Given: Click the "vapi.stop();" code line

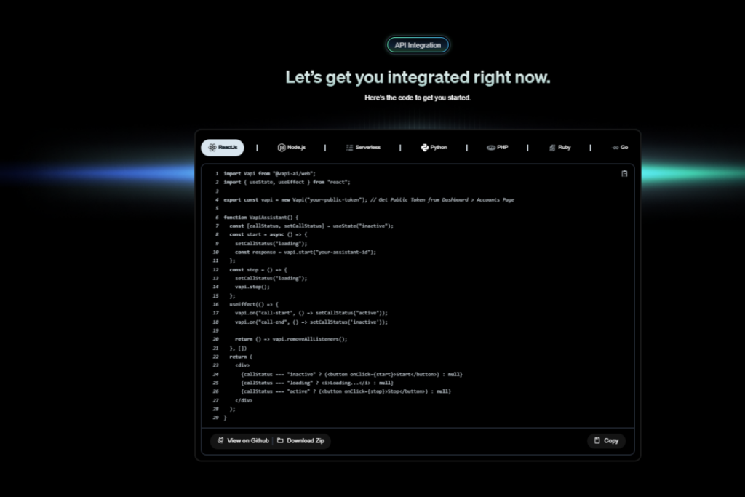Looking at the screenshot, I should coord(252,287).
